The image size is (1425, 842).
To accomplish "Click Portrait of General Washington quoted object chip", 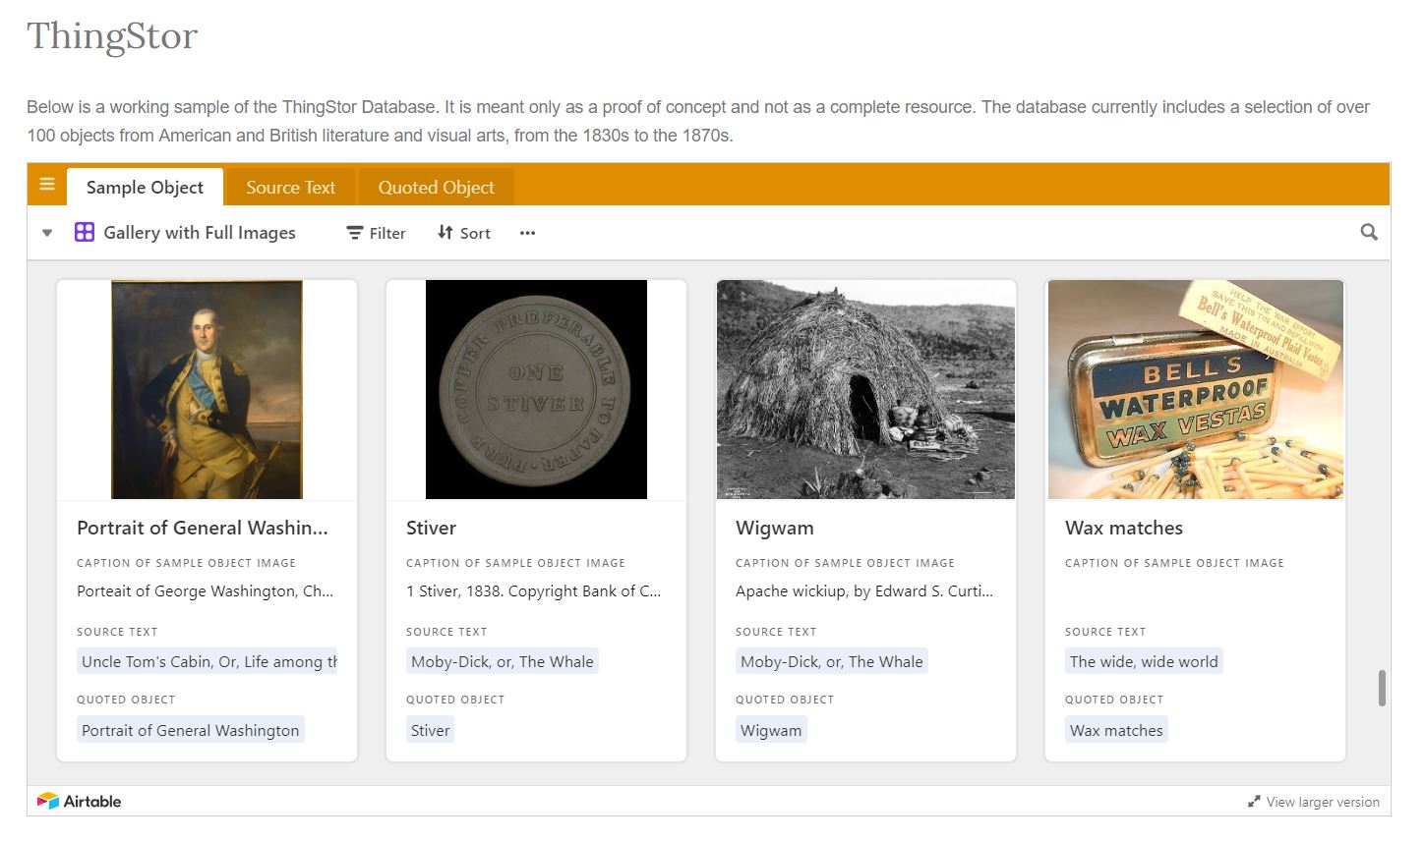I will (x=191, y=730).
